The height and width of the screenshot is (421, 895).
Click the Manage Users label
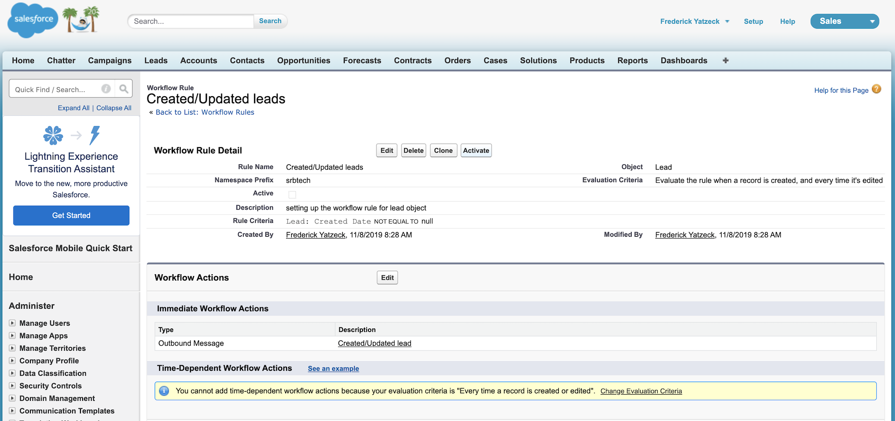coord(45,323)
